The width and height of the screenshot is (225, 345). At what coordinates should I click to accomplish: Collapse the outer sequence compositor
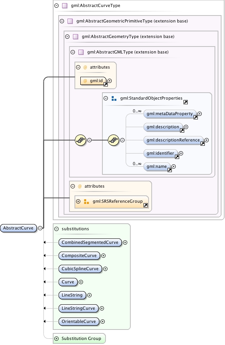(x=89, y=140)
